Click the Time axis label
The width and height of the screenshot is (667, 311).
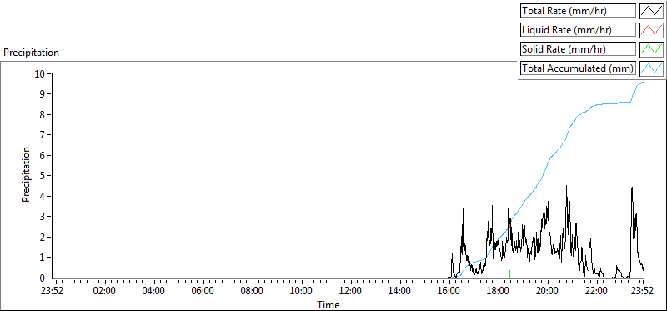tap(328, 304)
